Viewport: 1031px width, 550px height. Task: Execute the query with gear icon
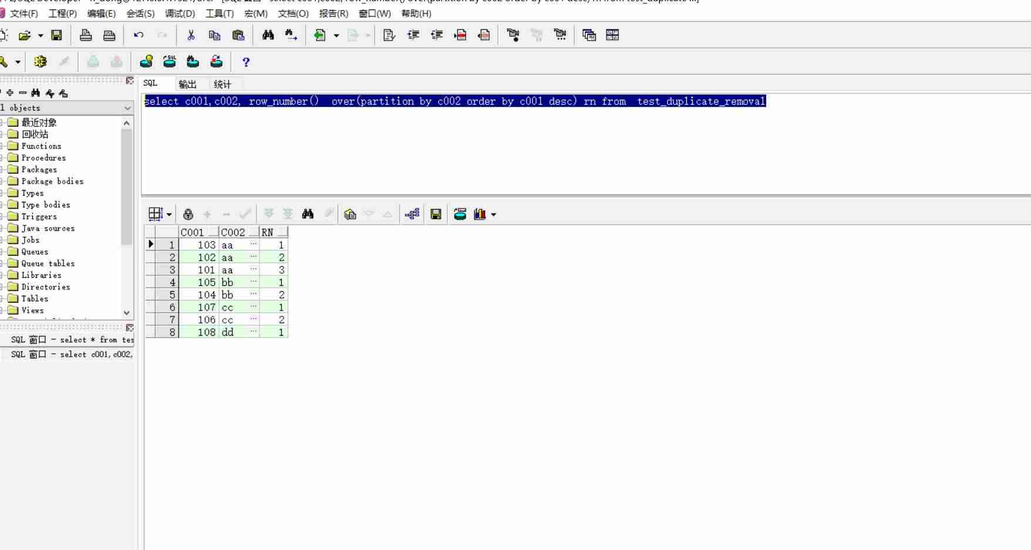[x=40, y=62]
